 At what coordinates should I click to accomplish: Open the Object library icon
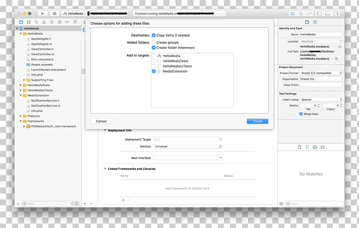[315, 147]
